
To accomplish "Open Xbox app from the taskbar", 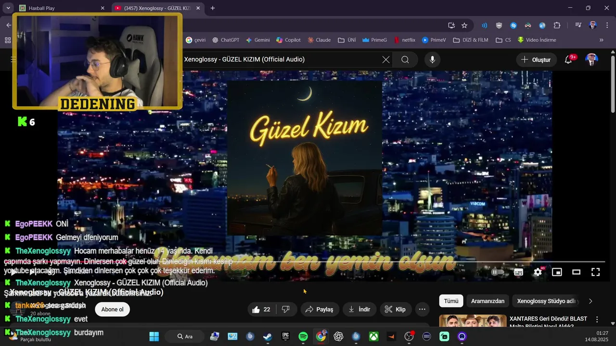I will pos(373,336).
